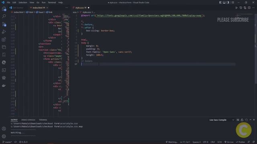Click the master branch status item

click(x=7, y=142)
